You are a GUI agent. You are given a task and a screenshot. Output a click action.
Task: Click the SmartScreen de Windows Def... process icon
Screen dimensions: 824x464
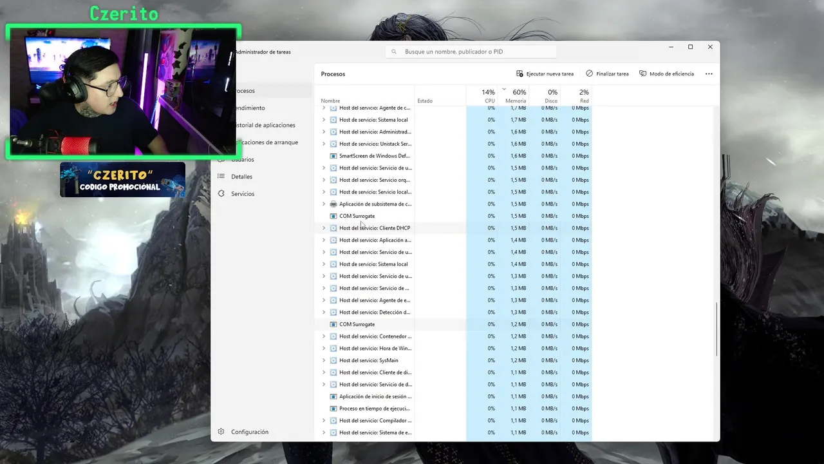(x=333, y=156)
